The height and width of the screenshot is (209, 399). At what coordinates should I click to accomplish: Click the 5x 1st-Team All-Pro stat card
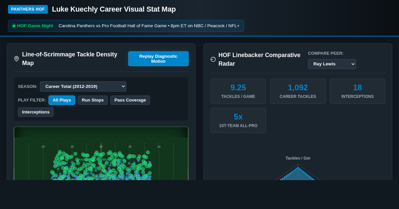pos(238,120)
